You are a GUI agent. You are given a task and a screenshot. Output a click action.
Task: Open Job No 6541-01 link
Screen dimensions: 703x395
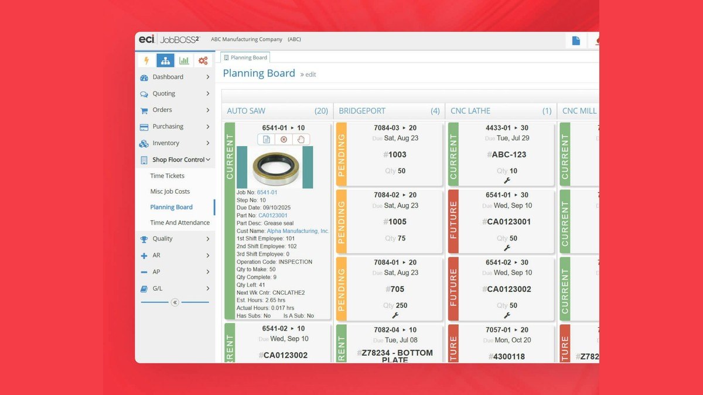click(x=267, y=193)
